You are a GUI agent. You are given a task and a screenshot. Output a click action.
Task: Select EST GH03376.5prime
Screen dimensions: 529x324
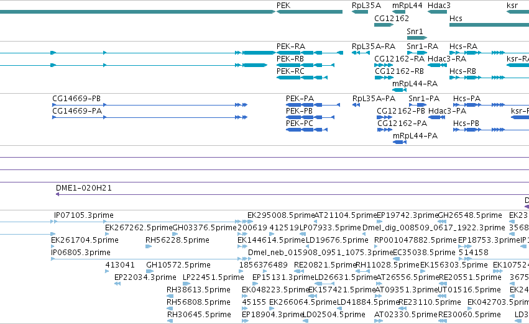(x=205, y=228)
